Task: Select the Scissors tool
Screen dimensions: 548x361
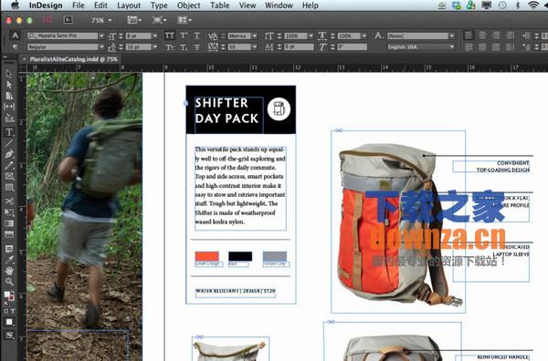Action: (x=9, y=201)
